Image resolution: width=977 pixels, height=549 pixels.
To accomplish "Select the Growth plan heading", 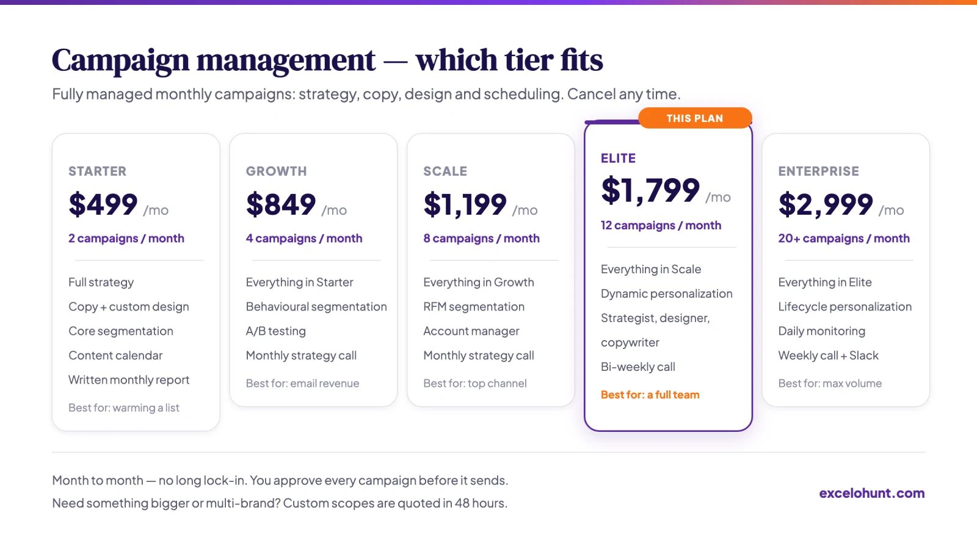I will 276,171.
